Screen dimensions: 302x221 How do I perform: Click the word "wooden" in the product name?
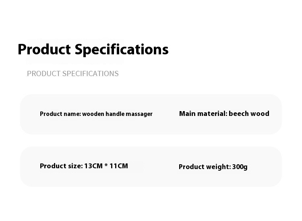click(x=93, y=114)
